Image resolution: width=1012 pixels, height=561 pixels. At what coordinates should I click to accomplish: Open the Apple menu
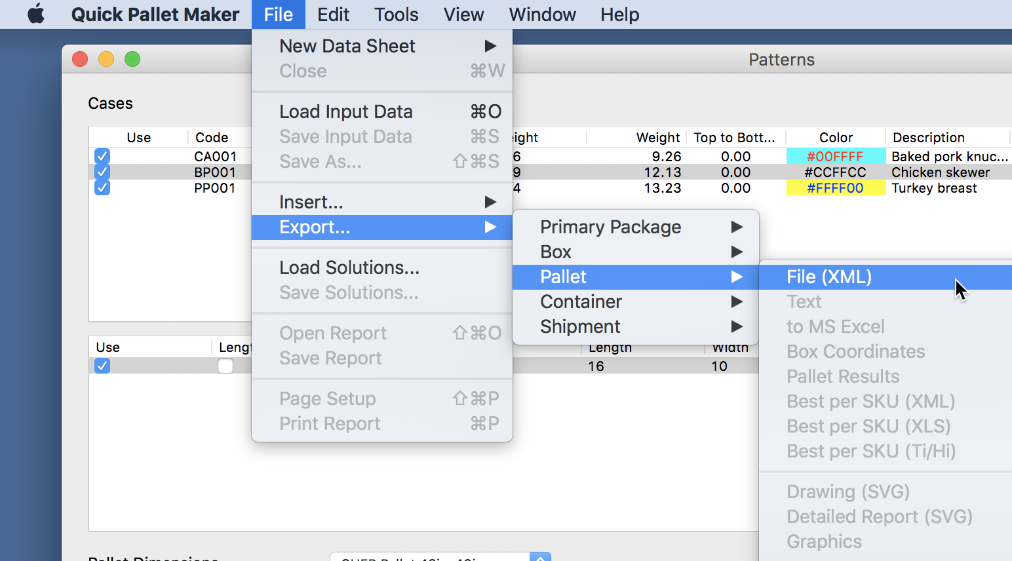37,14
